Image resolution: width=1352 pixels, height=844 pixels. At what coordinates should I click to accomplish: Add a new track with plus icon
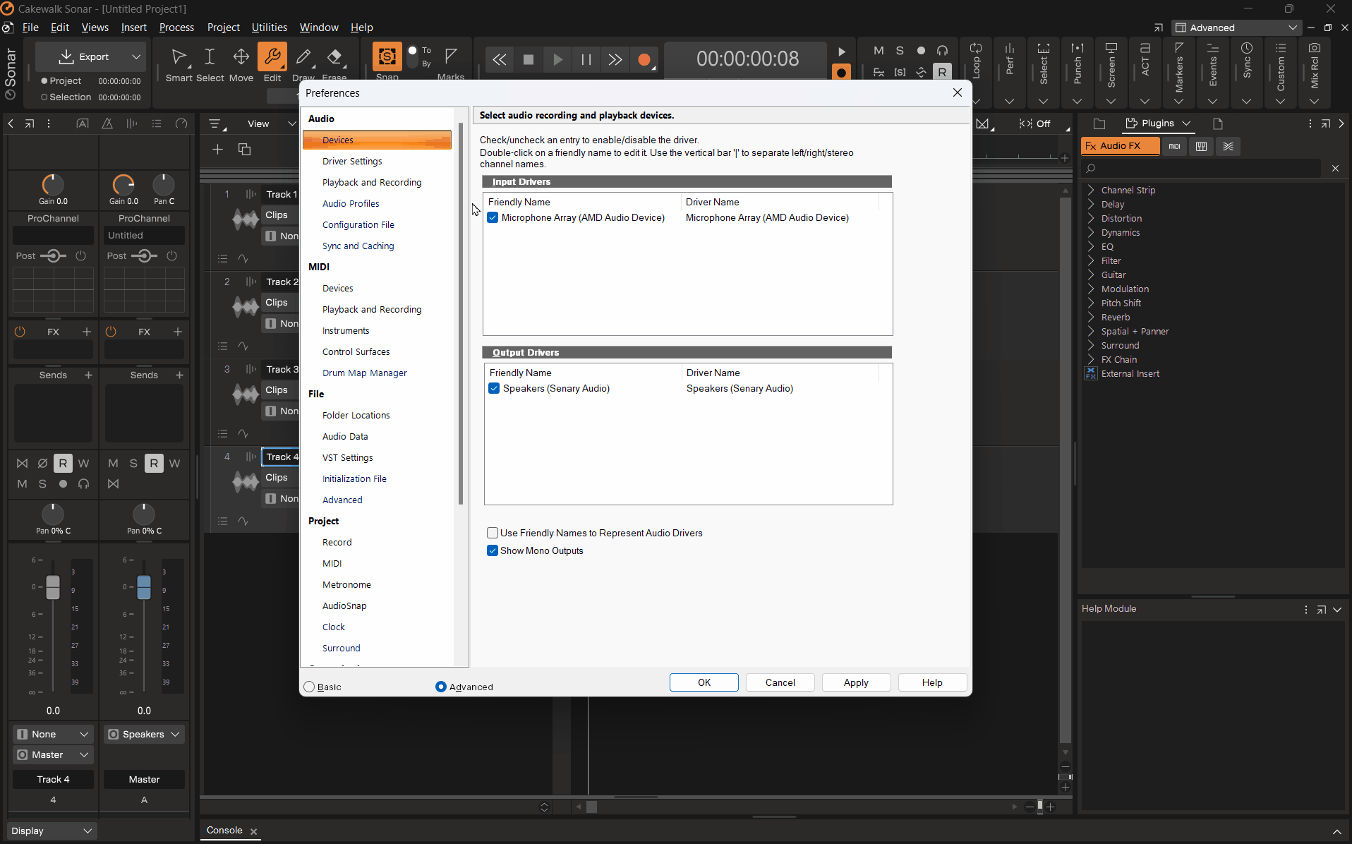217,150
